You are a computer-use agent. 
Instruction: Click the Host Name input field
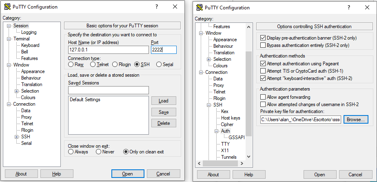(109, 50)
